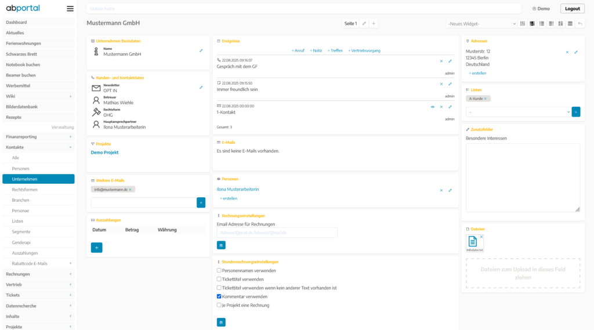The width and height of the screenshot is (594, 330).
Task: Click blue plus button under Auszahlungen table
Action: 97,247
